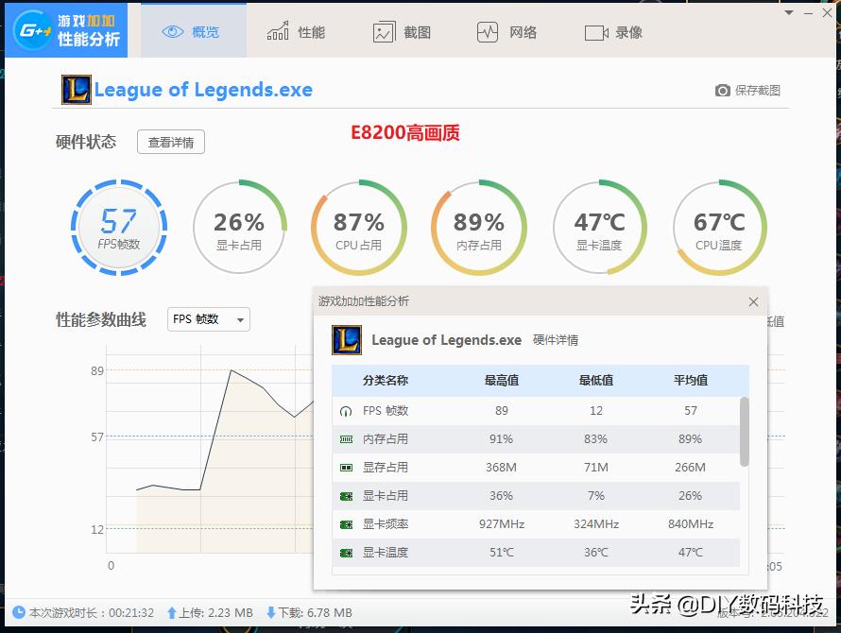Switch to the 网络 tab

click(506, 30)
